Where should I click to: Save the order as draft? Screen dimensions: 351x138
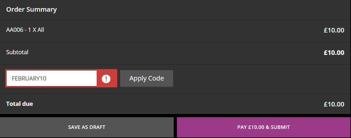point(87,127)
